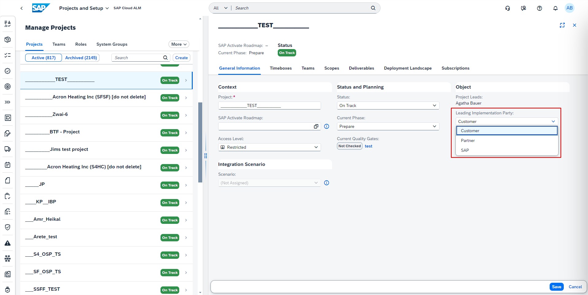Click the search magnifier in projects list
The image size is (588, 295).
[165, 58]
